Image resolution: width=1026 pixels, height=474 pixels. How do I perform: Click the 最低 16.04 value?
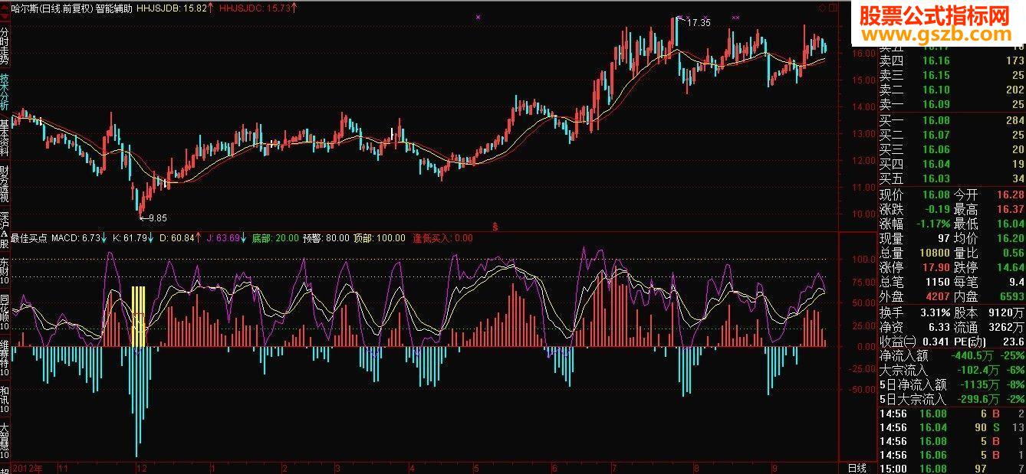tap(1009, 224)
